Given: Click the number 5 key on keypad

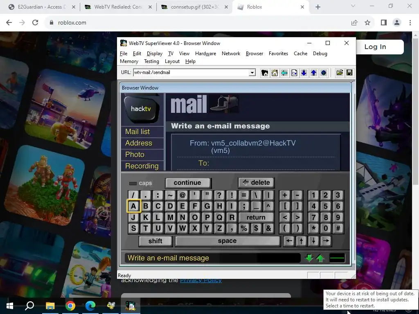Looking at the screenshot, I should click(x=325, y=206).
